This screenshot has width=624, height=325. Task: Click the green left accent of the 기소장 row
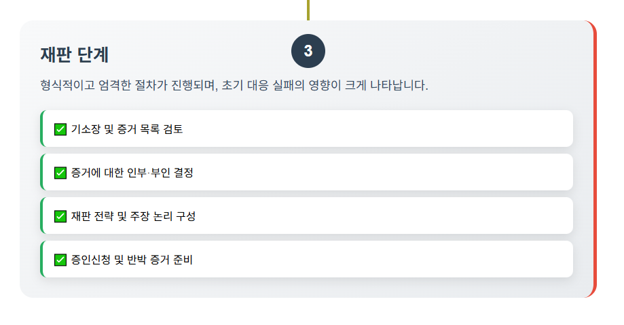41,129
